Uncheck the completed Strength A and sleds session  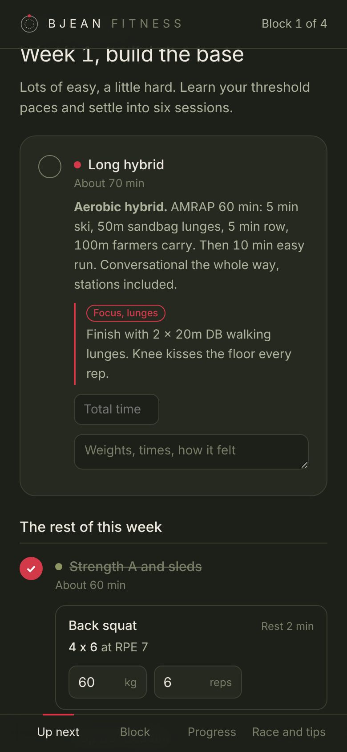pos(31,568)
